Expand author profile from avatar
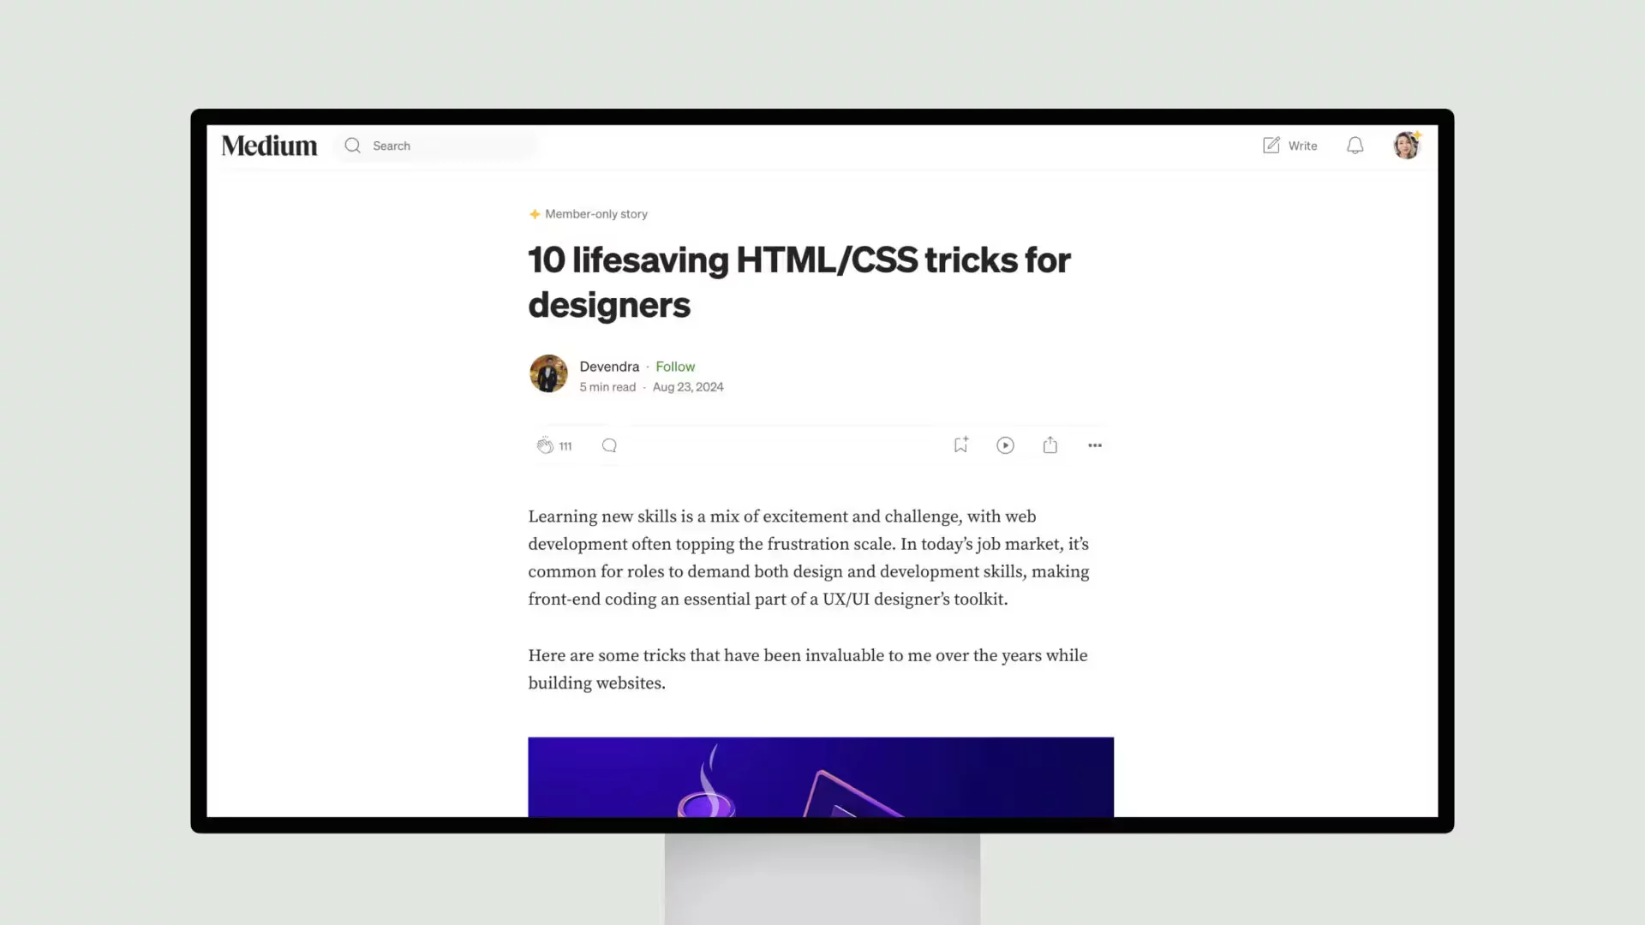This screenshot has height=925, width=1645. 548,375
